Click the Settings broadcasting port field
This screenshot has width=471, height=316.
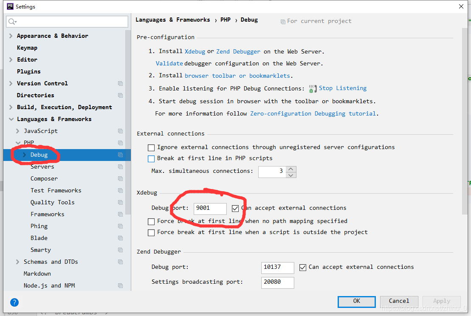tap(278, 282)
